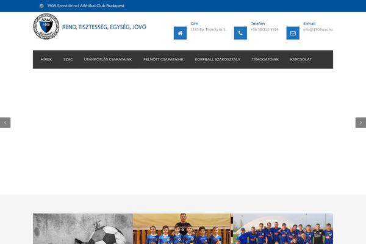Open the HÍREK menu item
This screenshot has width=366, height=244.
pos(46,59)
